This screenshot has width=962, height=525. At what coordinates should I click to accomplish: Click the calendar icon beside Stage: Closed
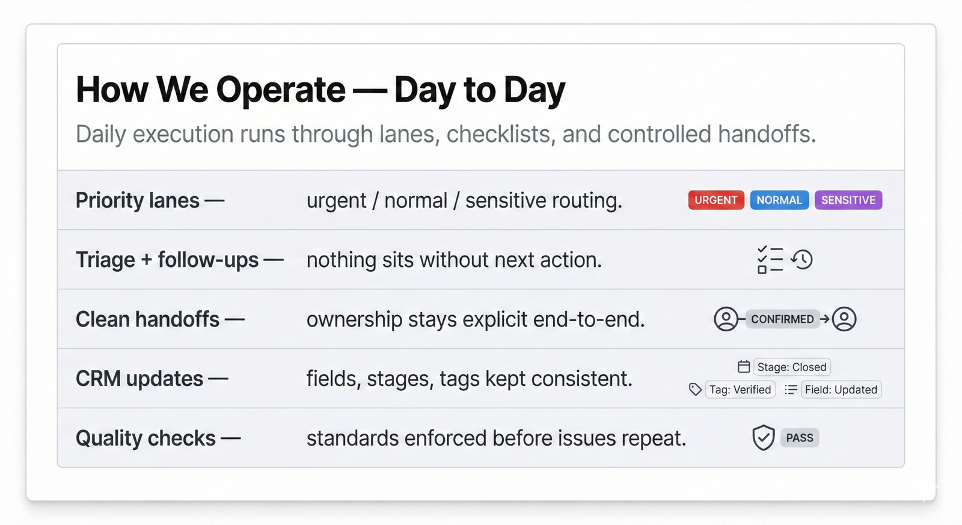pos(744,366)
